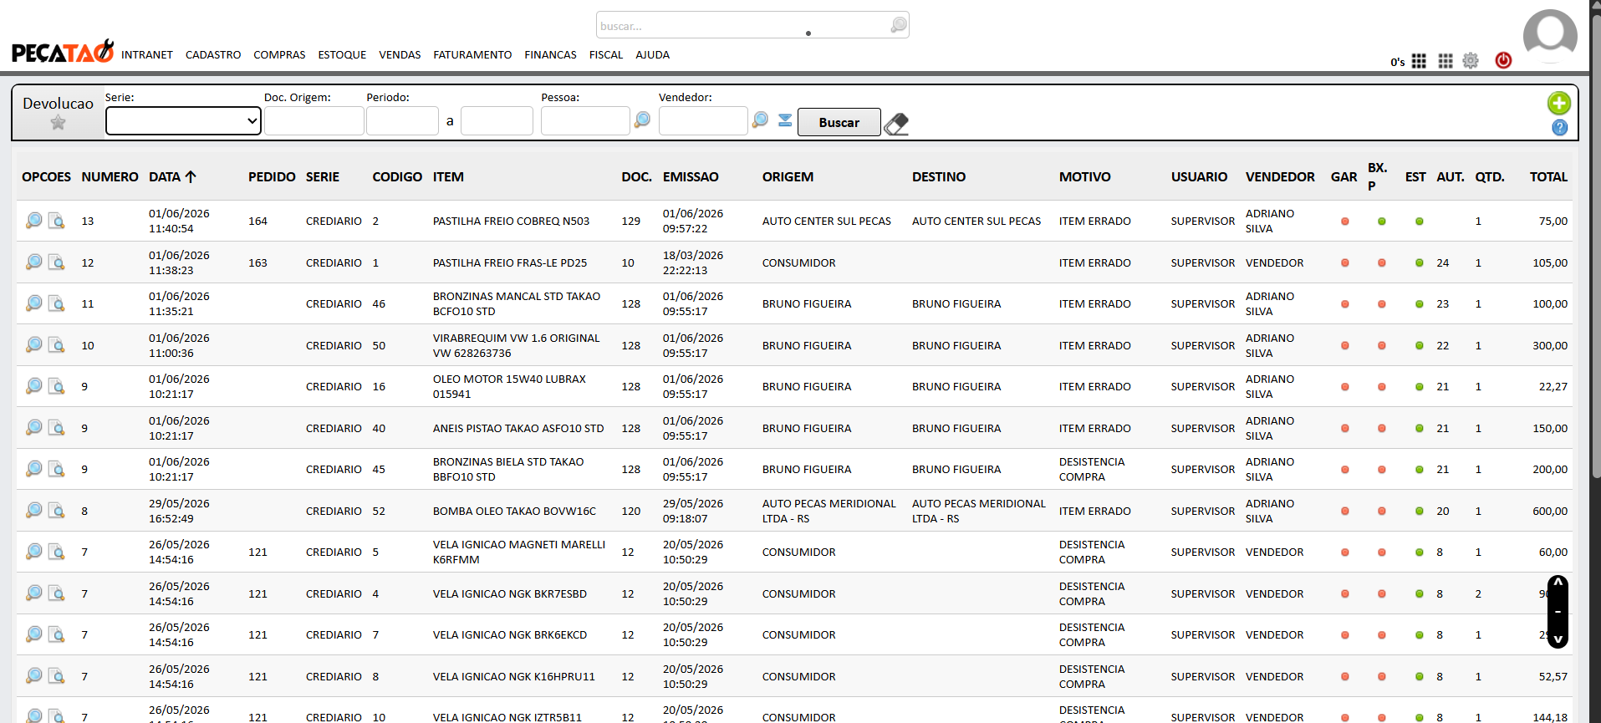The image size is (1601, 723).
Task: View details magnifier for BRONZINAS BIELA row
Action: (x=34, y=469)
